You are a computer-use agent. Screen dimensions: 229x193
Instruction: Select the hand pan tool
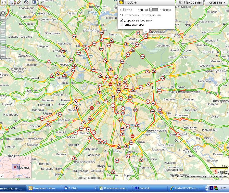coord(3,2)
